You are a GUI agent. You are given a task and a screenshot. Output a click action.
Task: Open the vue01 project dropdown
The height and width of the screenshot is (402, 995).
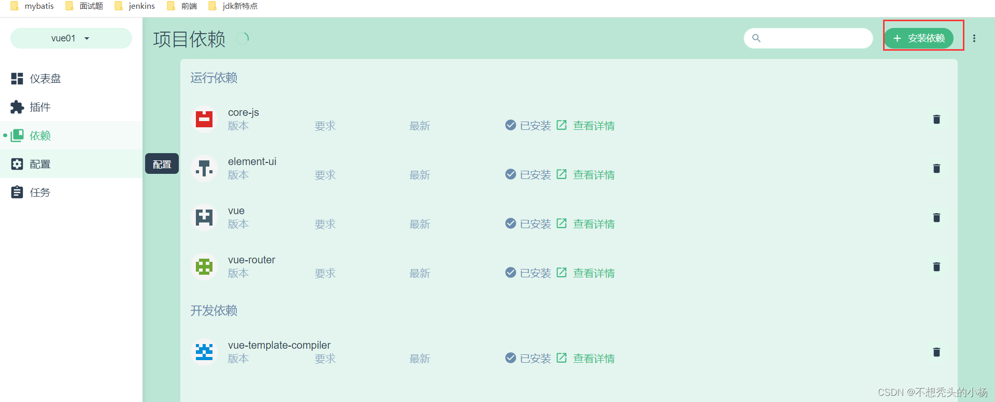(x=71, y=38)
